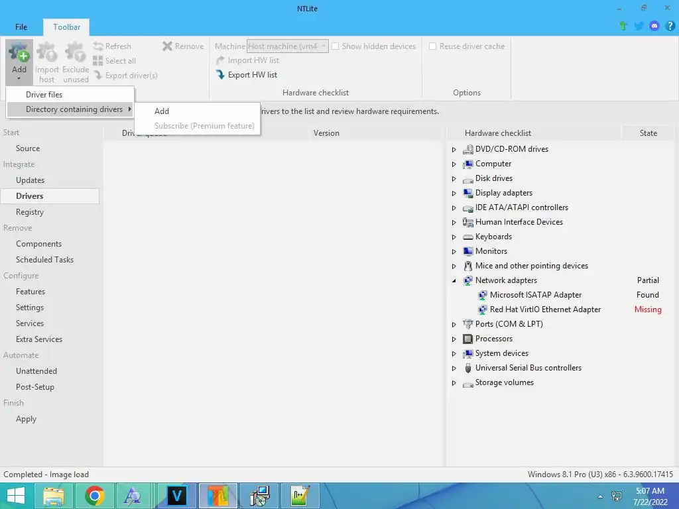Open the Components page
Image resolution: width=679 pixels, height=509 pixels.
[38, 244]
